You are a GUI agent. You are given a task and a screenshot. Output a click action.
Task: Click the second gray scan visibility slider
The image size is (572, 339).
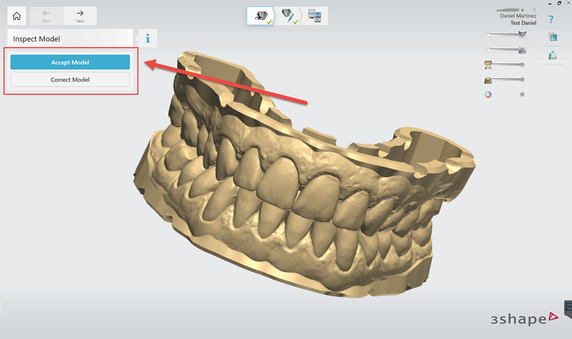point(505,50)
